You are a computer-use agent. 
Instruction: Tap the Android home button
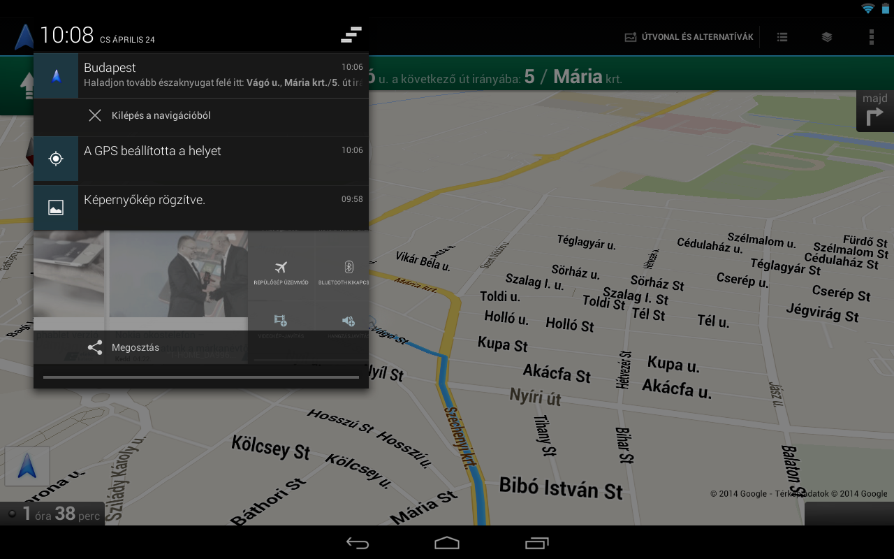click(x=447, y=543)
